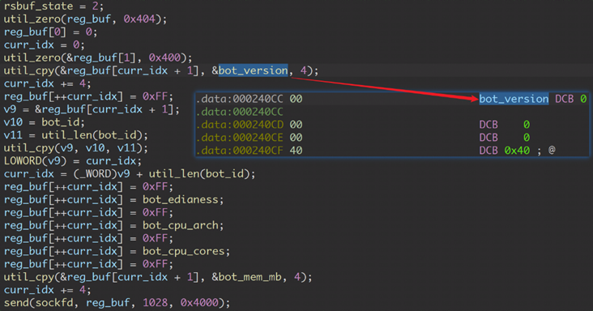
Task: Click the 1028 length constant
Action: (155, 303)
